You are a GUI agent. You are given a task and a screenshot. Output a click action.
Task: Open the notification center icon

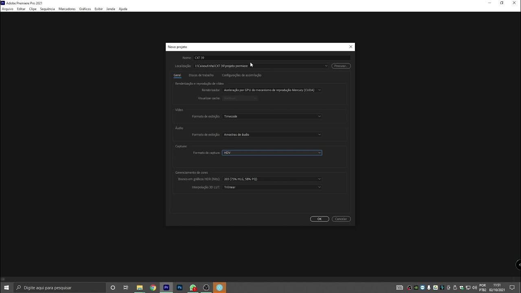[512, 288]
